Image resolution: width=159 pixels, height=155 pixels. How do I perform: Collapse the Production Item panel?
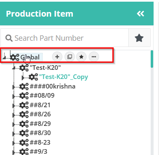[x=140, y=14]
